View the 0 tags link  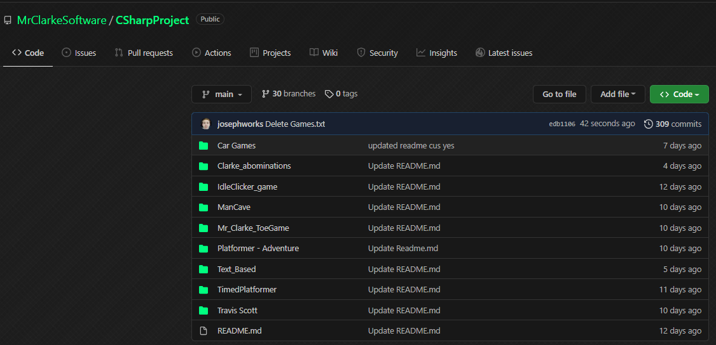click(341, 94)
